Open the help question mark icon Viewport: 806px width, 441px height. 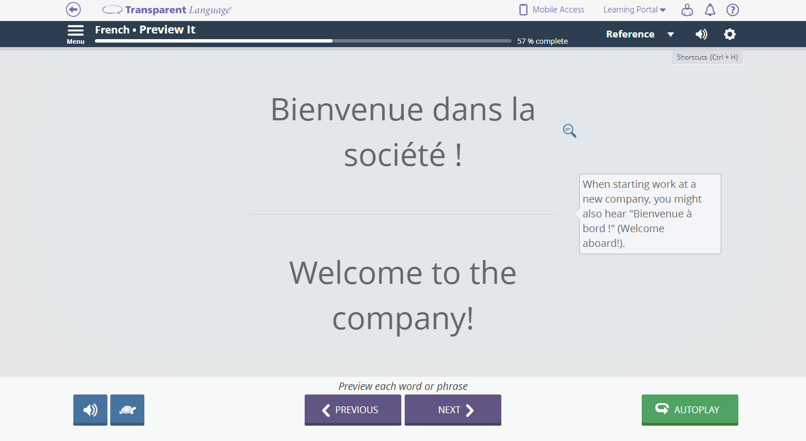coord(733,10)
